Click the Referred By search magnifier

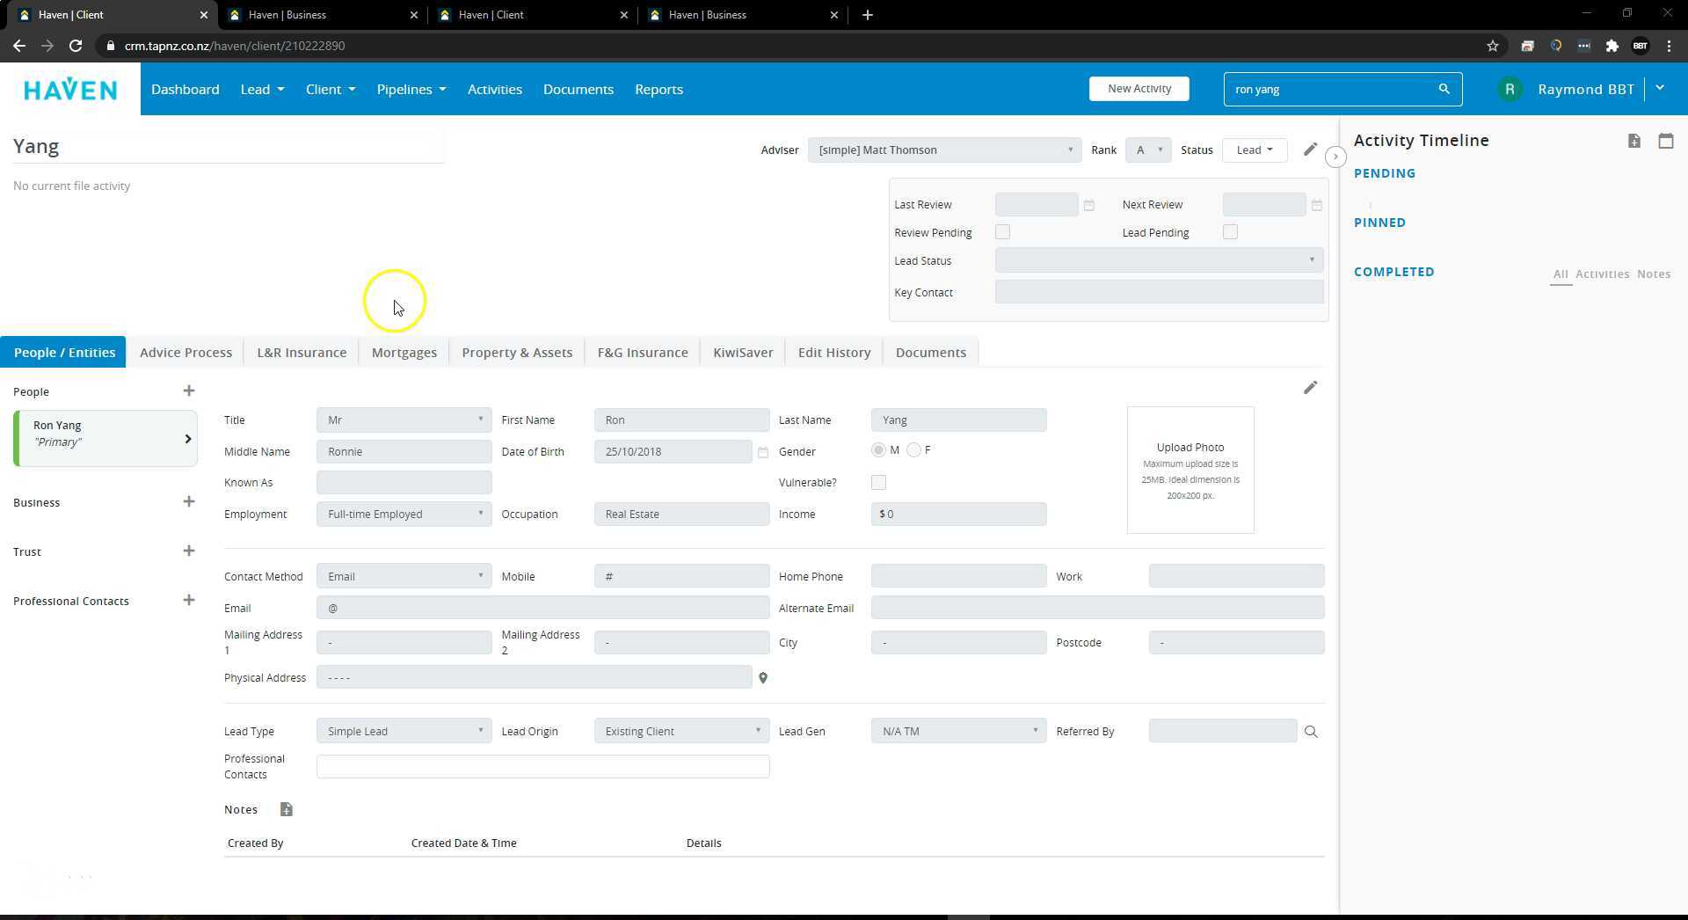pos(1311,732)
